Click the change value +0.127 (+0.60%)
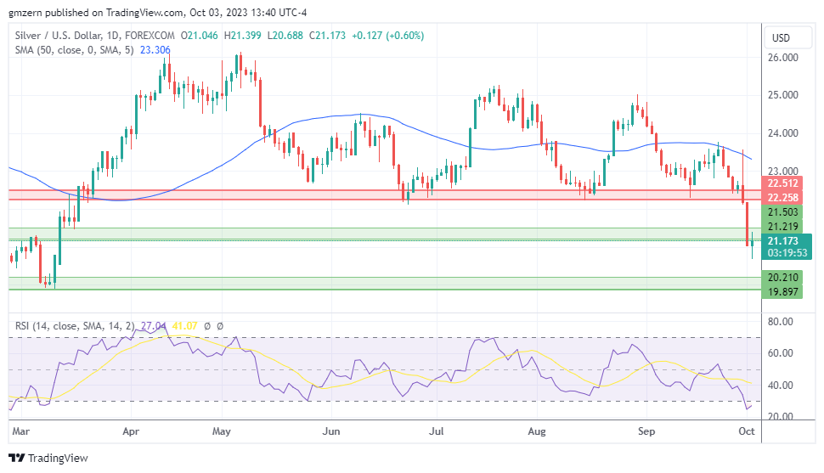Screen dimensions: 824x473 [388, 36]
